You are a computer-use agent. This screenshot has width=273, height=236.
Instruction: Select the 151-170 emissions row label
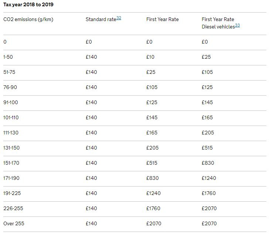click(11, 163)
